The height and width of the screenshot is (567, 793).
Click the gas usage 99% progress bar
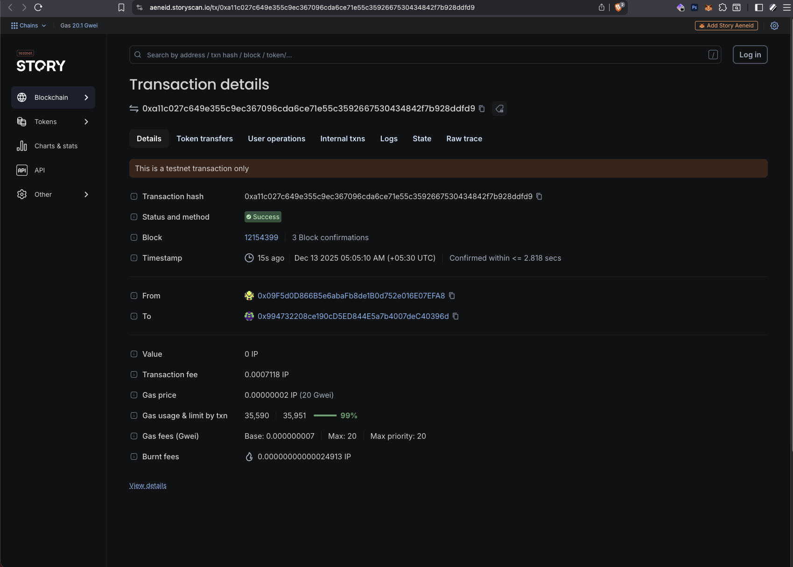point(325,415)
